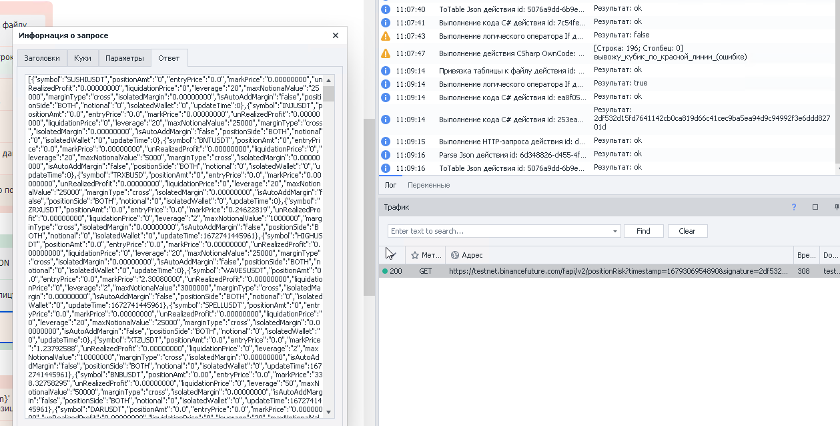Screen dimensions: 840x426
Task: Click inside the JSON response text area
Action: pyautogui.click(x=175, y=246)
